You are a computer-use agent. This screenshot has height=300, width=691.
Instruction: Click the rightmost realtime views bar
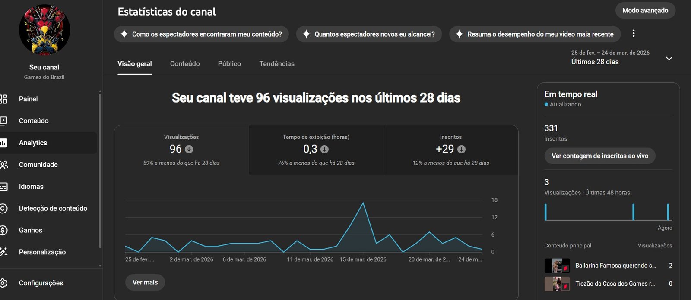tap(668, 212)
